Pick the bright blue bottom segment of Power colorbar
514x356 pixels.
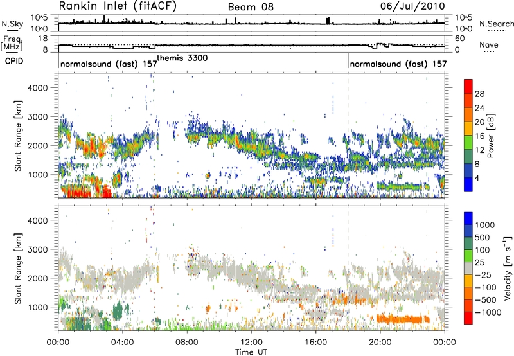pos(468,184)
